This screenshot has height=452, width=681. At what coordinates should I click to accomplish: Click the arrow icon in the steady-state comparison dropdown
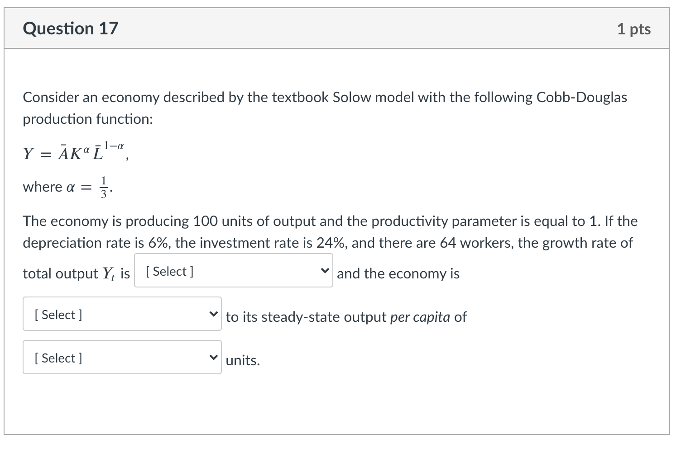click(213, 313)
